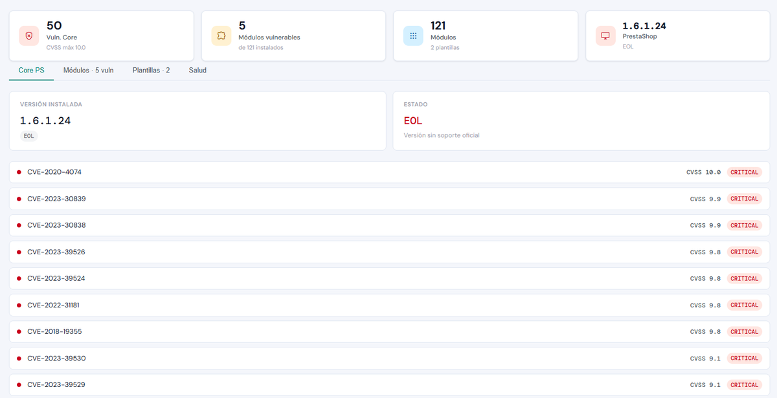Open the CVE-2022-31181 entry
This screenshot has width=777, height=398.
tap(390, 305)
